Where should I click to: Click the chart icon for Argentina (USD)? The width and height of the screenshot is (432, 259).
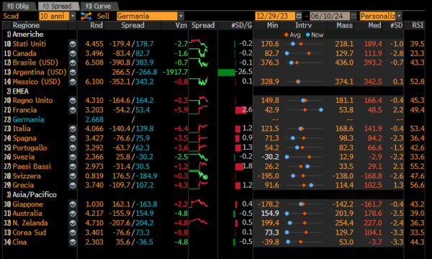click(x=73, y=73)
